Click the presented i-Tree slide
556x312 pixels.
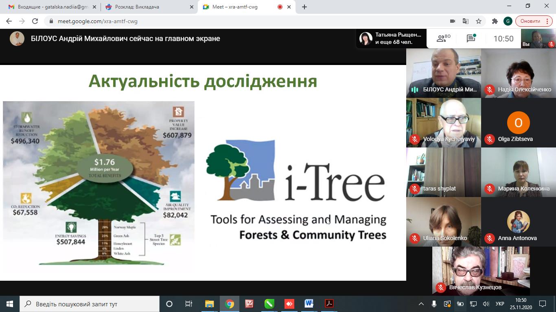[x=203, y=173]
